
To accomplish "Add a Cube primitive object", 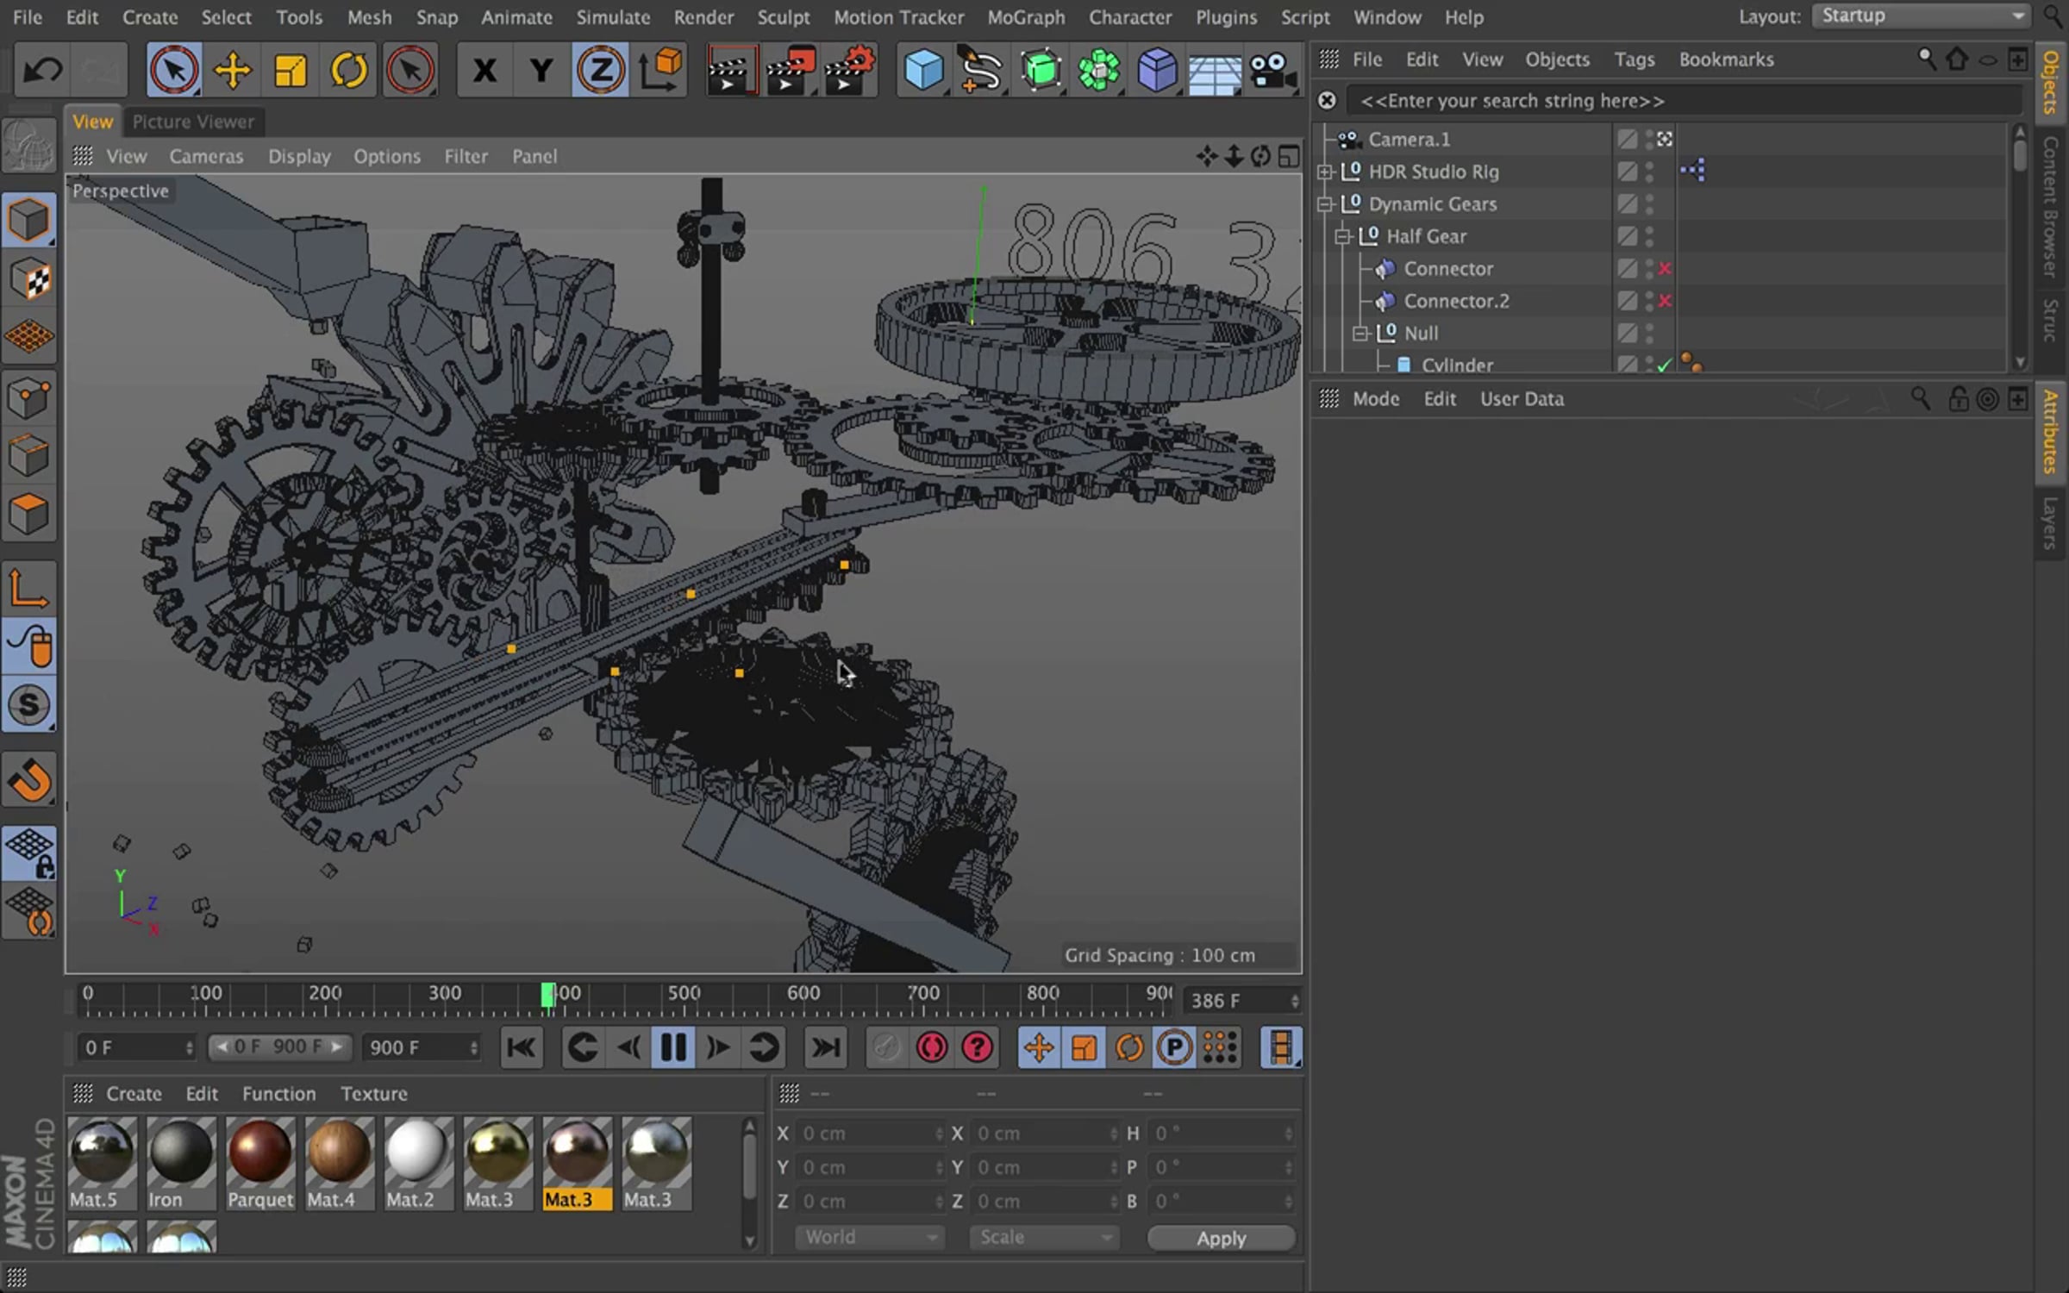I will tap(923, 69).
